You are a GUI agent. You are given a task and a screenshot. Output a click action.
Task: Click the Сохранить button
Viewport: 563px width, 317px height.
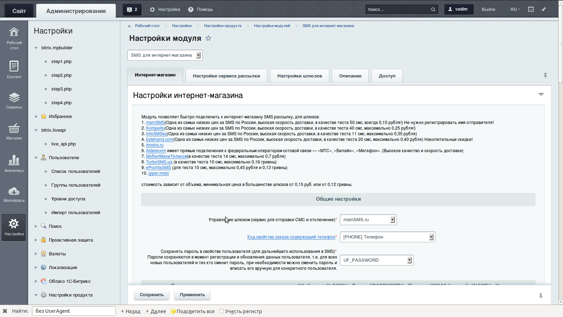152,295
